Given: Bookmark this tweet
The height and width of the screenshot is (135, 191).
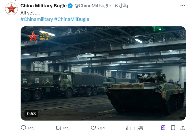Looking at the screenshot, I should point(173,128).
